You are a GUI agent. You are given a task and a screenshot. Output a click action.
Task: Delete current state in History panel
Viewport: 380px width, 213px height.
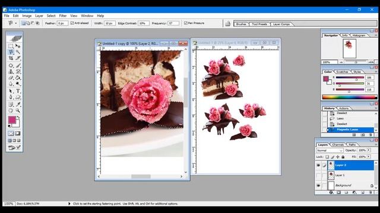(370, 135)
